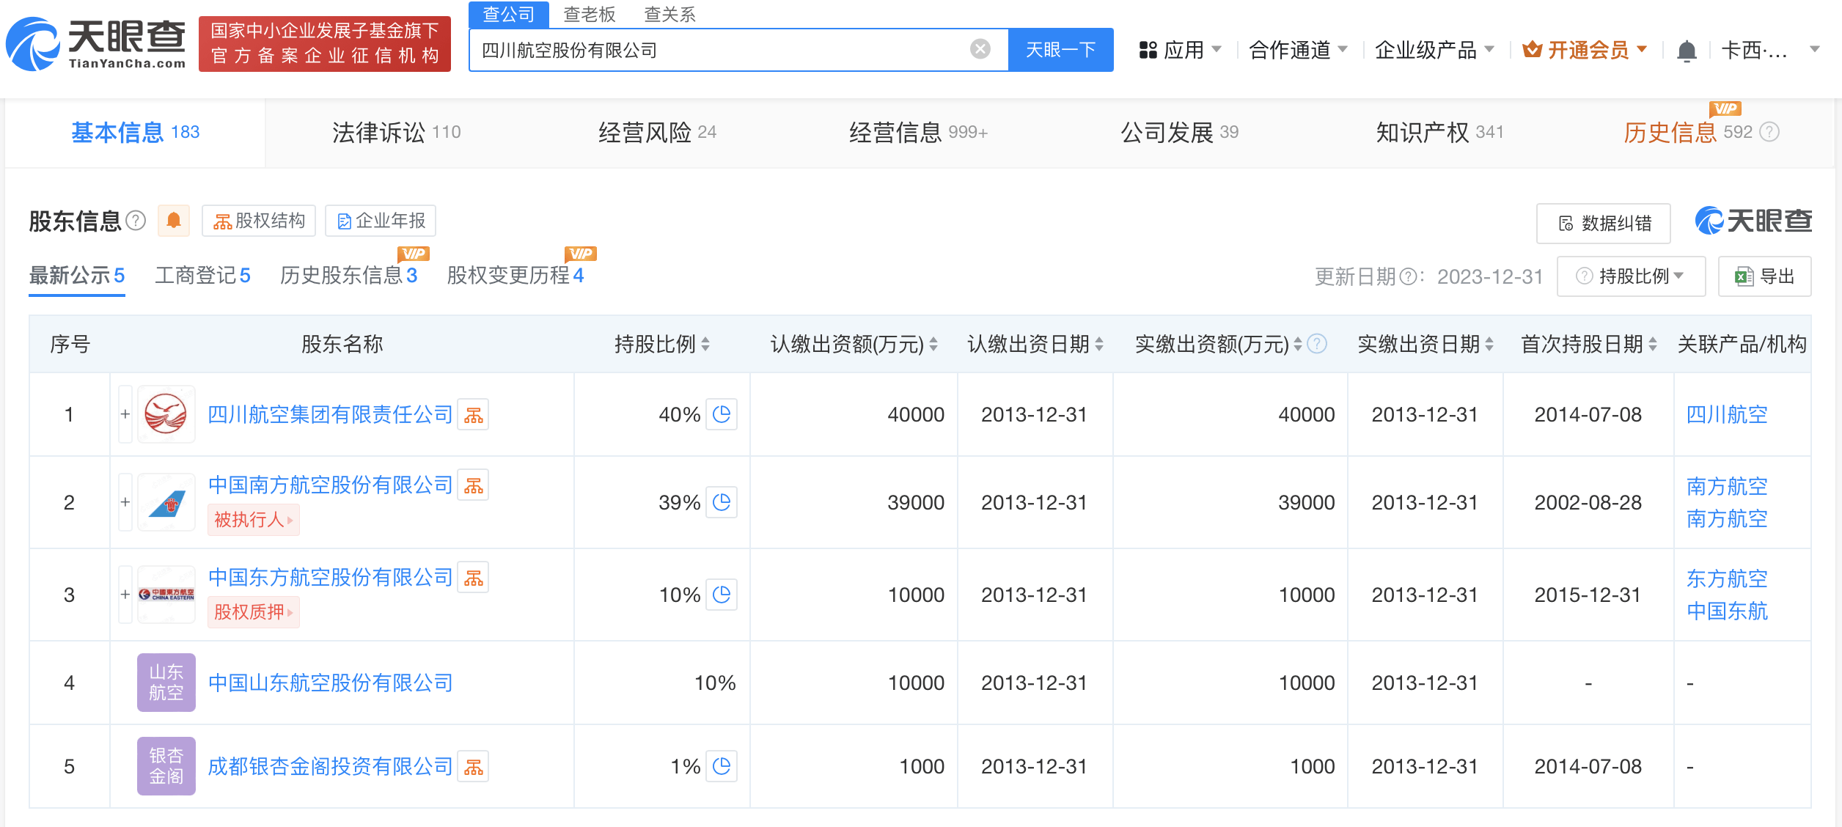The width and height of the screenshot is (1842, 827).
Task: Open equity structure icon for 成都银杏金阁投资有限公司
Action: [x=473, y=767]
